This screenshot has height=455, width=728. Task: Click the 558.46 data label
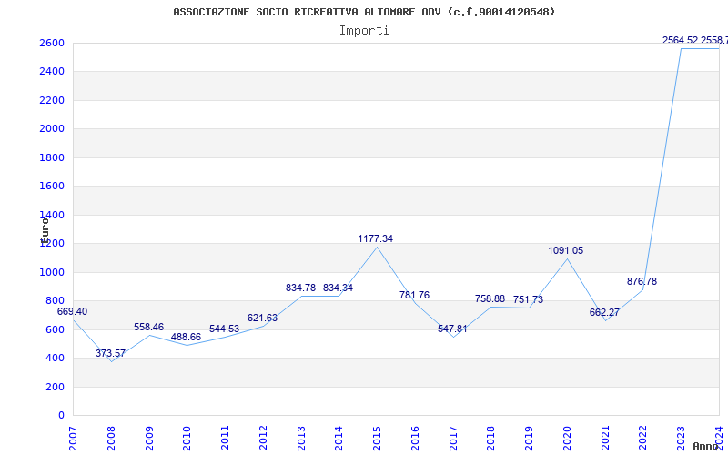pyautogui.click(x=148, y=327)
